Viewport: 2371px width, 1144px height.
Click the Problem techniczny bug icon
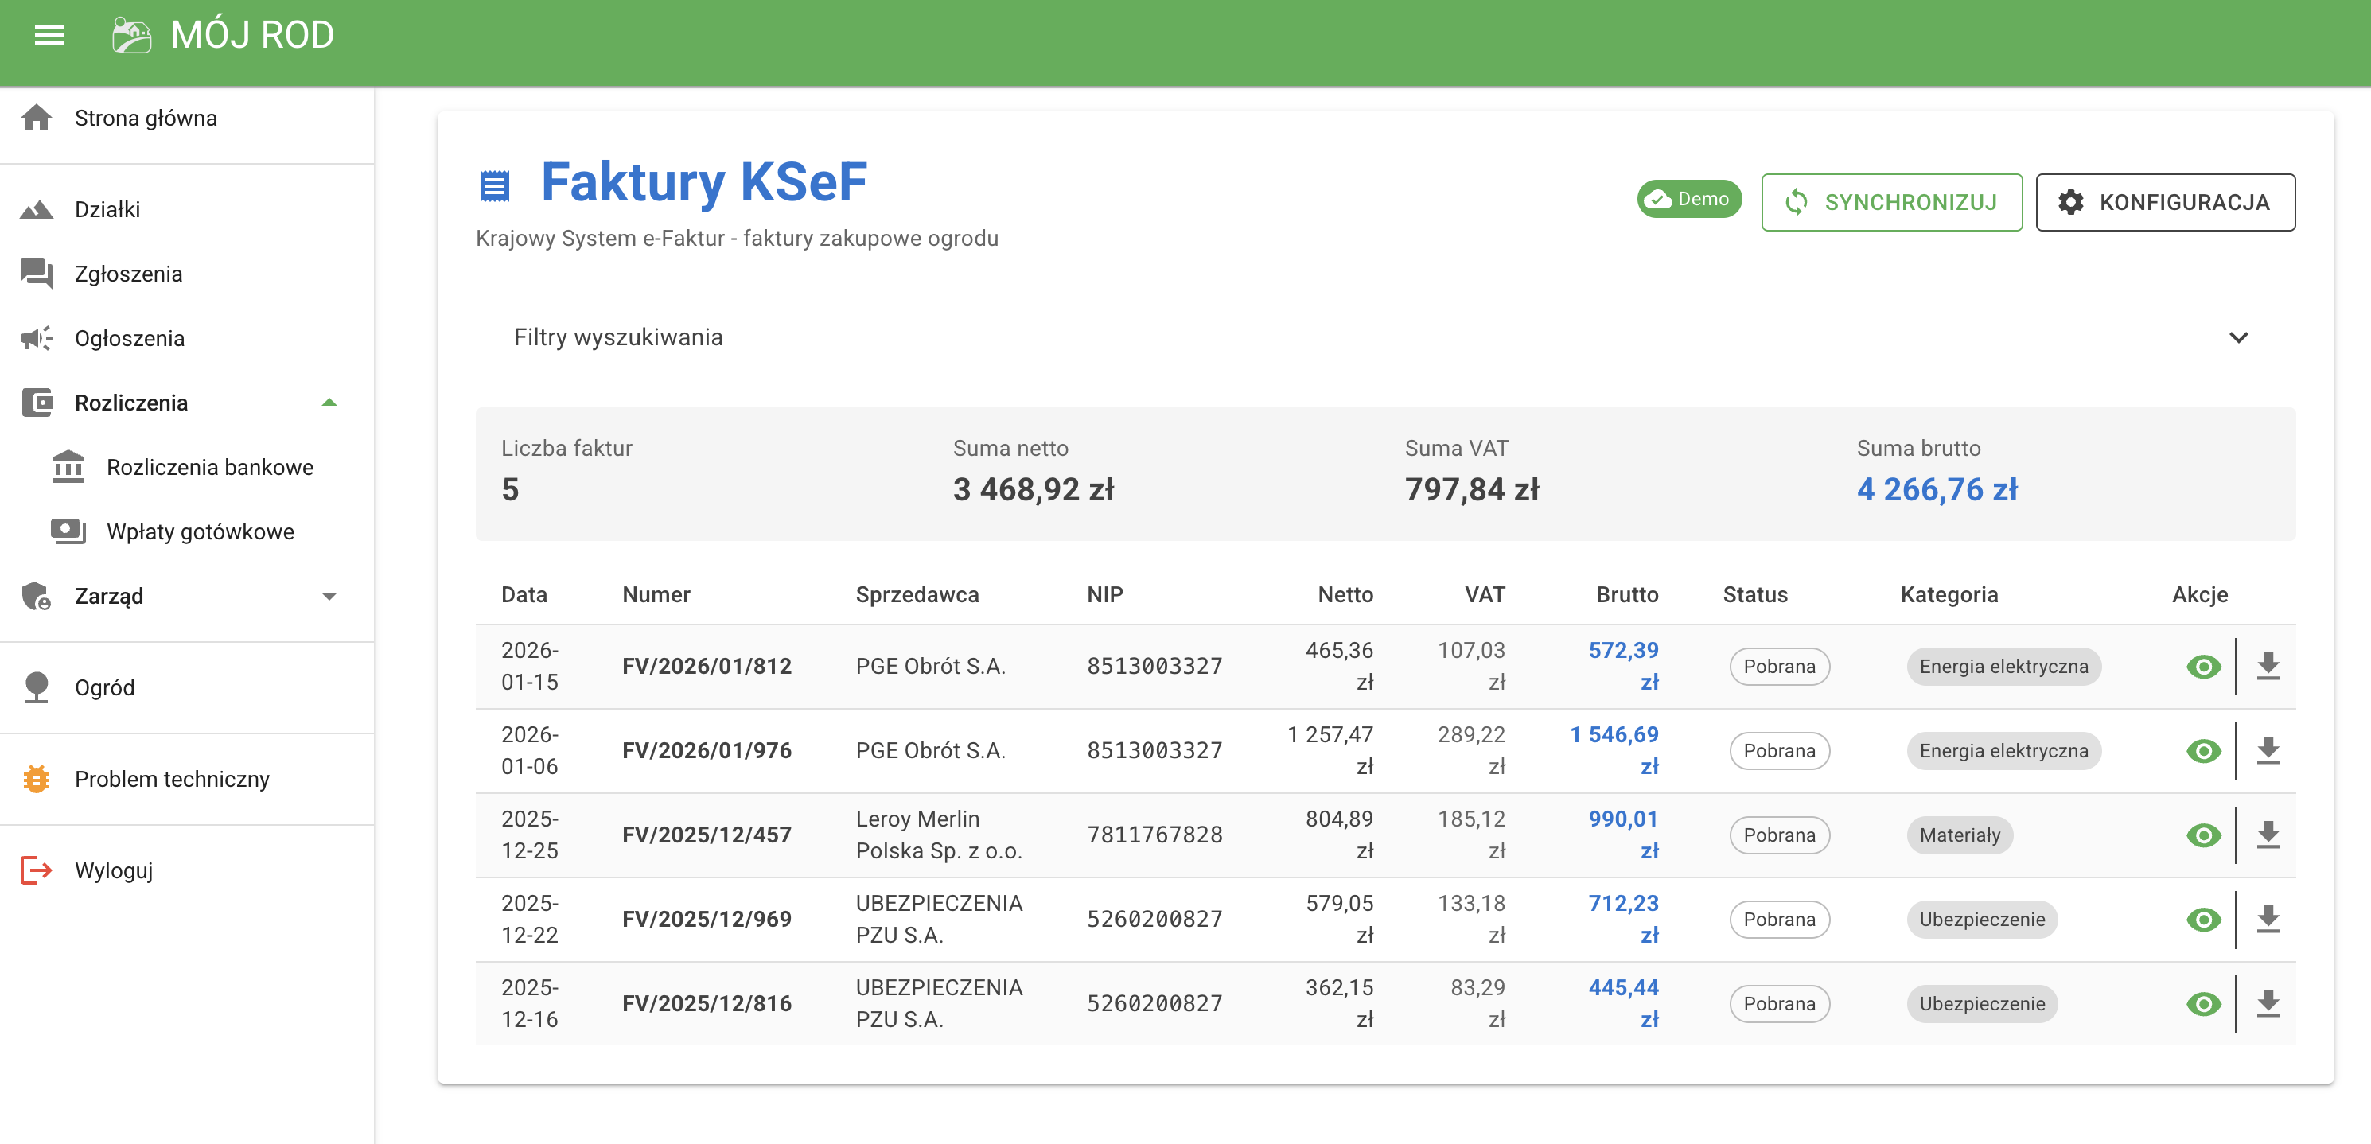click(x=37, y=779)
